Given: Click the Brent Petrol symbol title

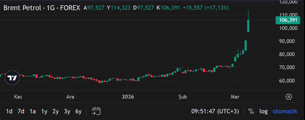Looking at the screenshot, I should (42, 8).
